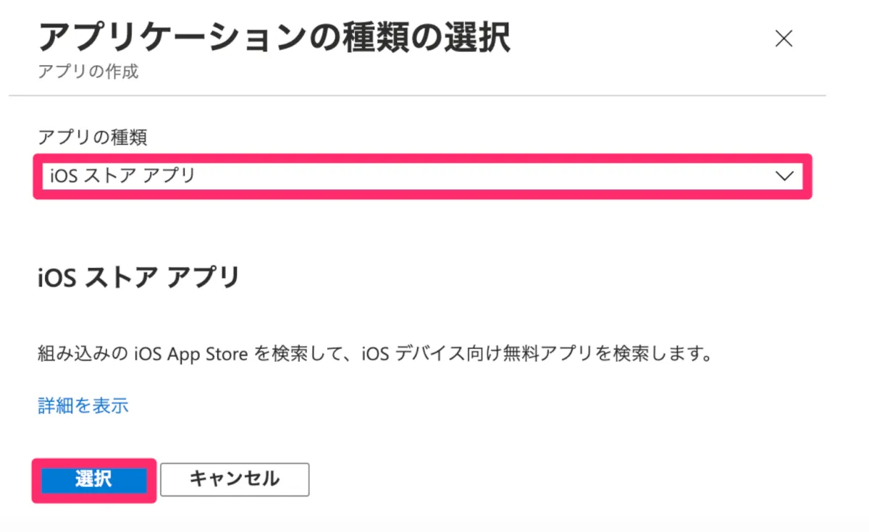Close the アプリケーションの種類の選択 panel
This screenshot has width=869, height=532.
coord(784,39)
